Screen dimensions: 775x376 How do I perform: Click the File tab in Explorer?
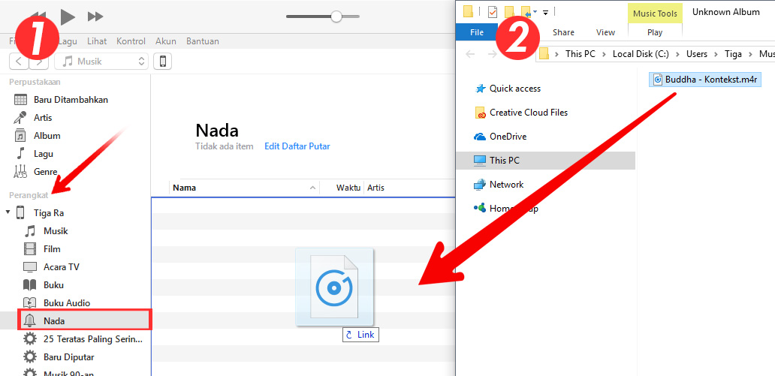tap(476, 32)
